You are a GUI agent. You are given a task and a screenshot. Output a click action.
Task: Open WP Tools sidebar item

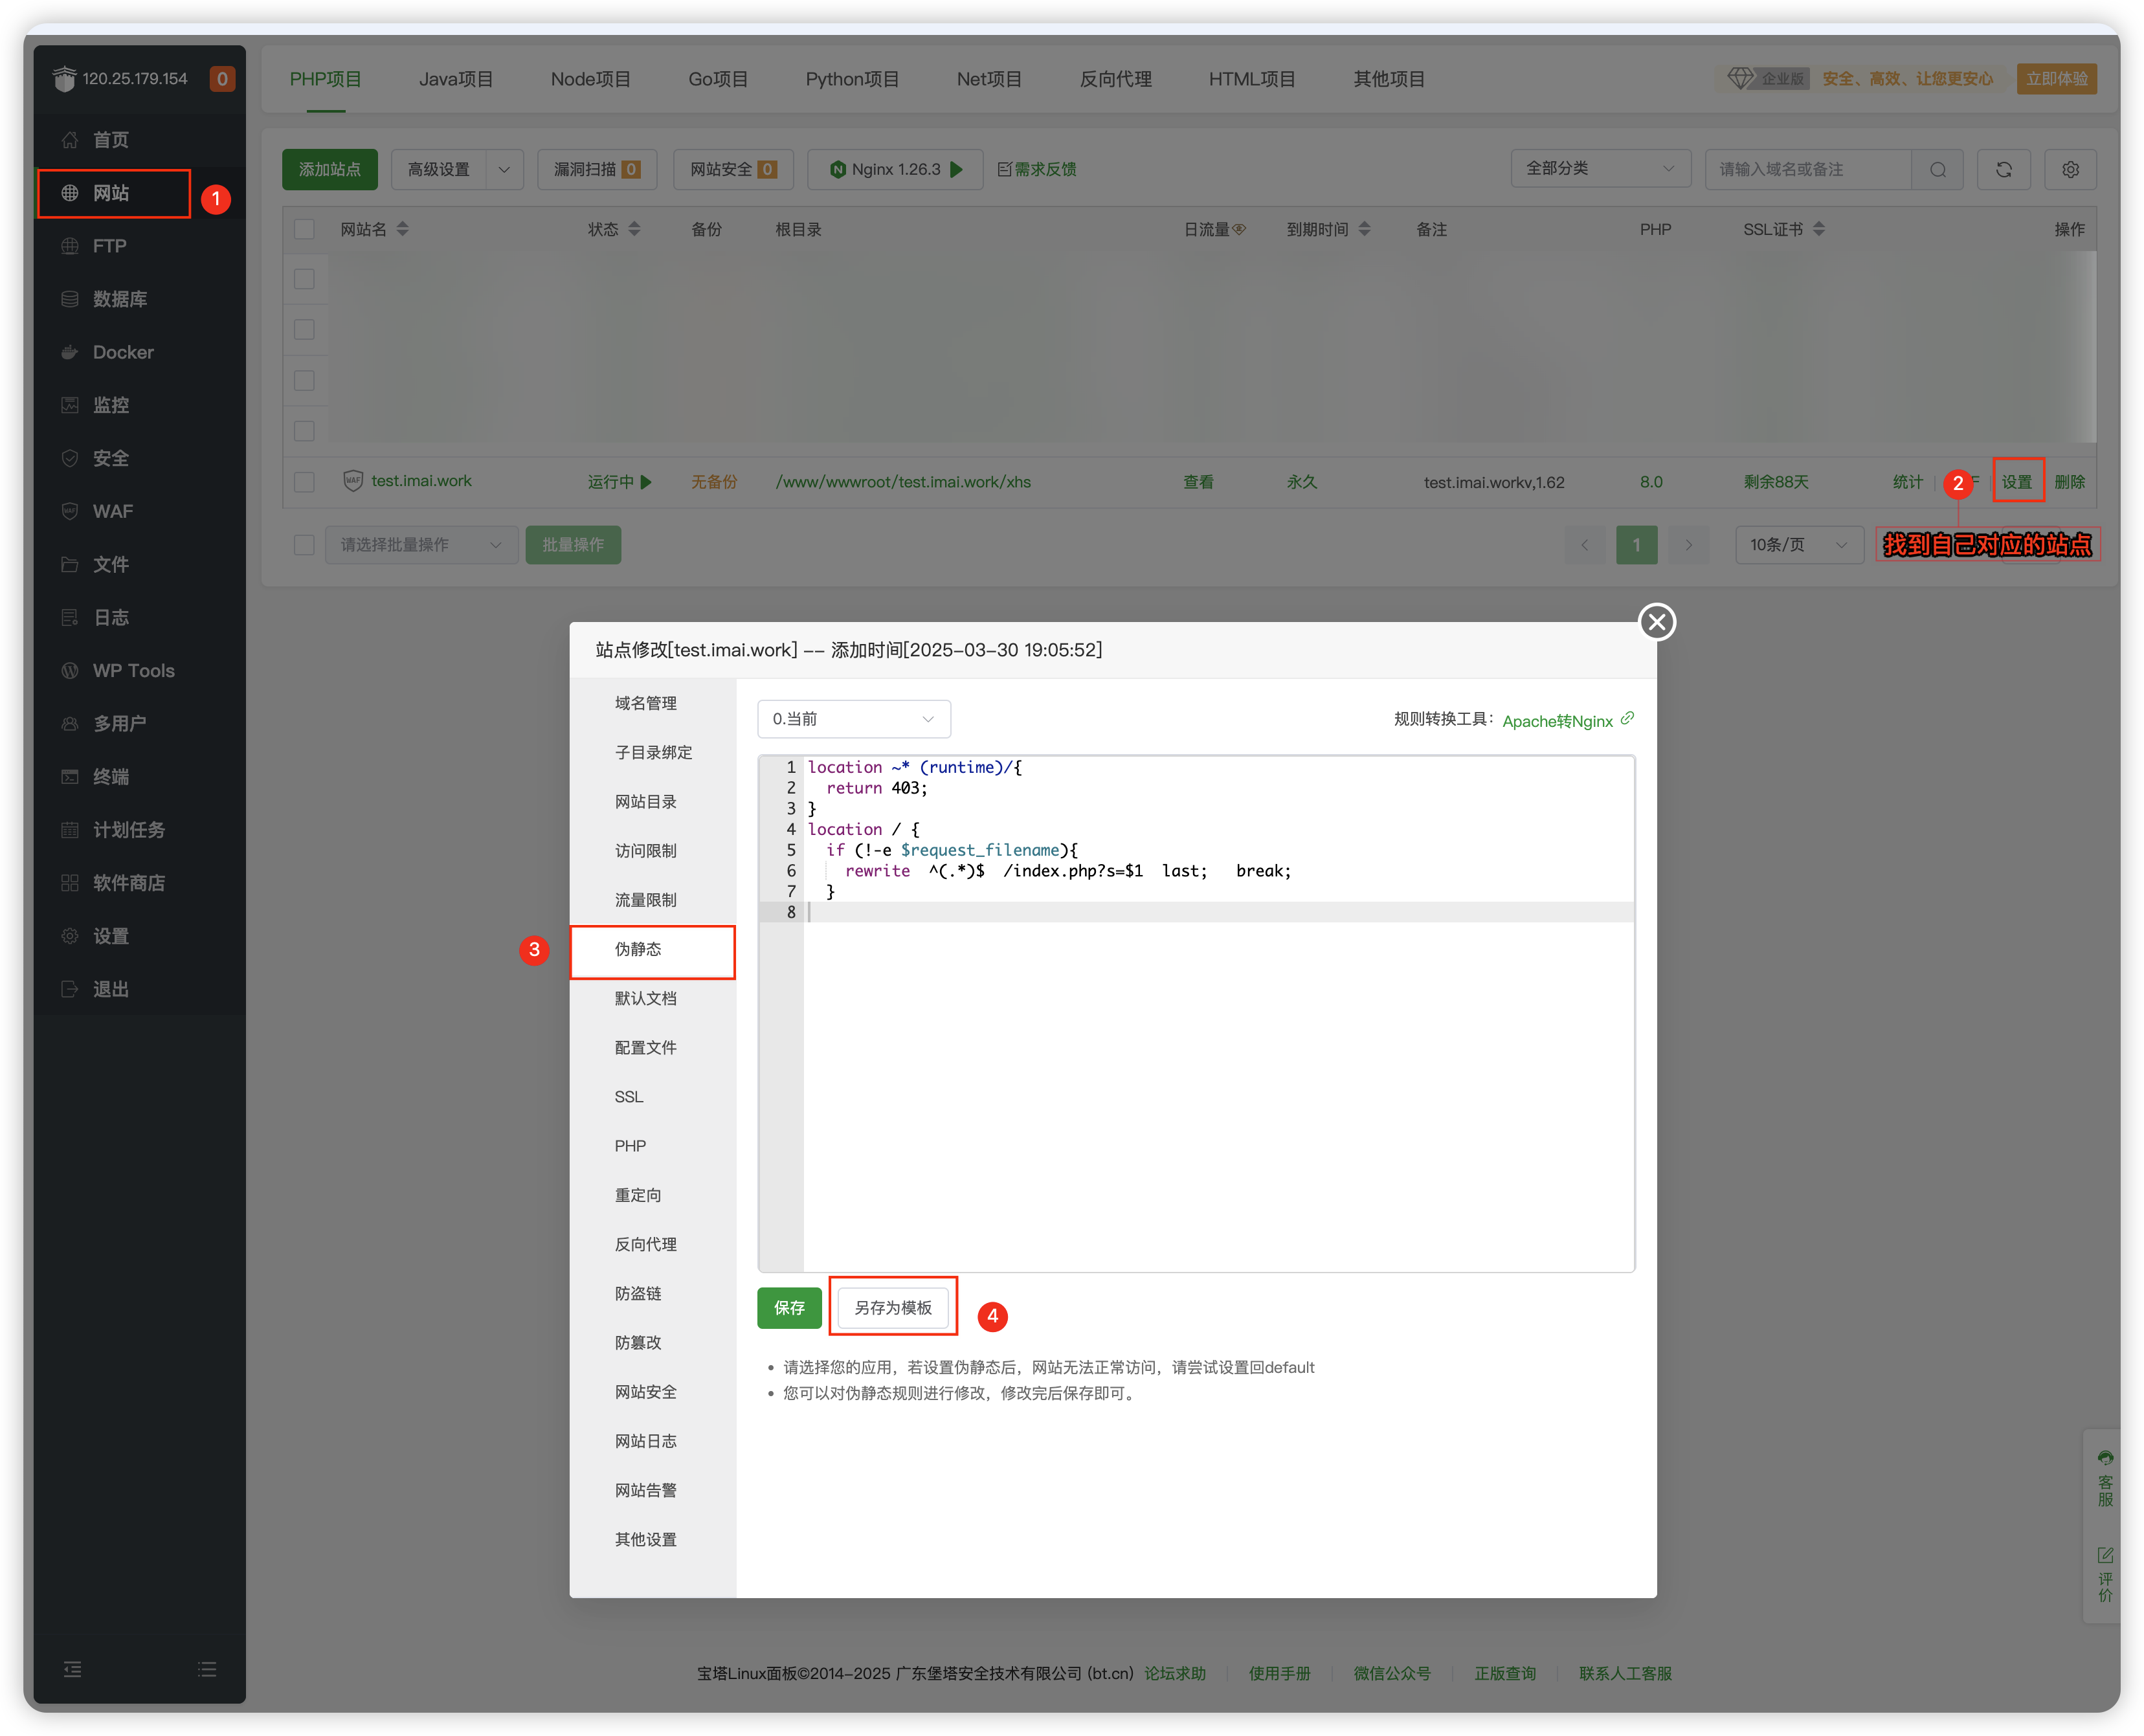tap(133, 670)
